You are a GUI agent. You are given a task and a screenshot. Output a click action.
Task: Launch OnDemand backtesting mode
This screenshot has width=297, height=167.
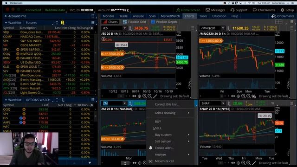click(283, 16)
